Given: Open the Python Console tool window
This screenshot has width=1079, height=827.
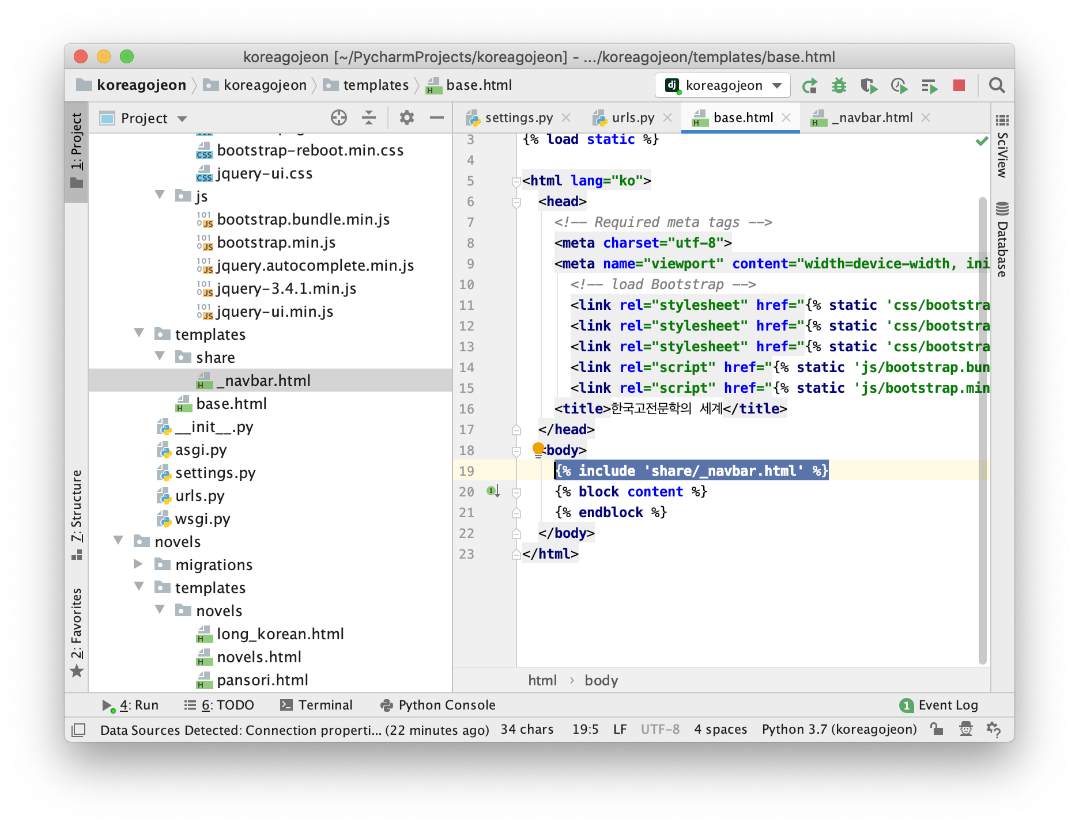Looking at the screenshot, I should [x=437, y=705].
